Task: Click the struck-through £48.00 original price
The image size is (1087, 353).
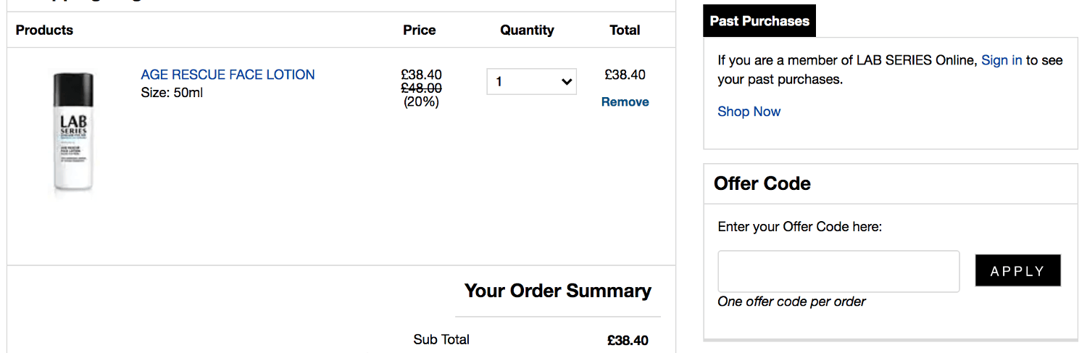Action: (421, 88)
